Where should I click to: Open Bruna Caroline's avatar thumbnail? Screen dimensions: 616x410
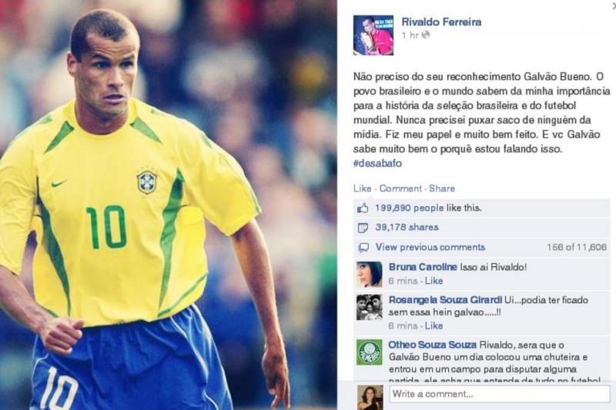(x=370, y=275)
